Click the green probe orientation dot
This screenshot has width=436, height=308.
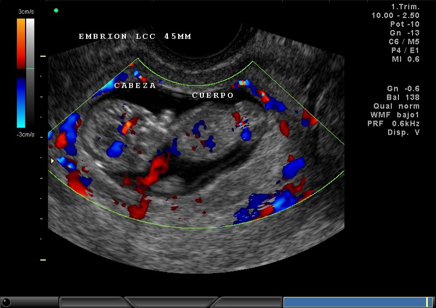(56, 10)
